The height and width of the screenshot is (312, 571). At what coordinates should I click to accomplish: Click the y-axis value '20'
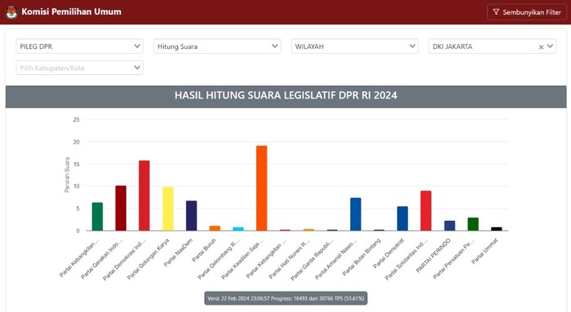click(76, 142)
